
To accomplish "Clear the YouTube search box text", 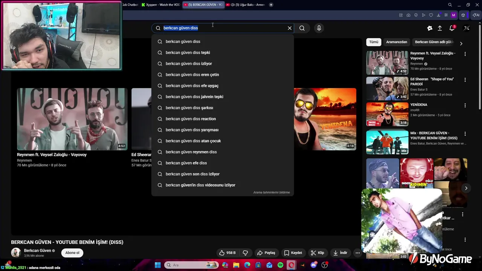I will [290, 28].
